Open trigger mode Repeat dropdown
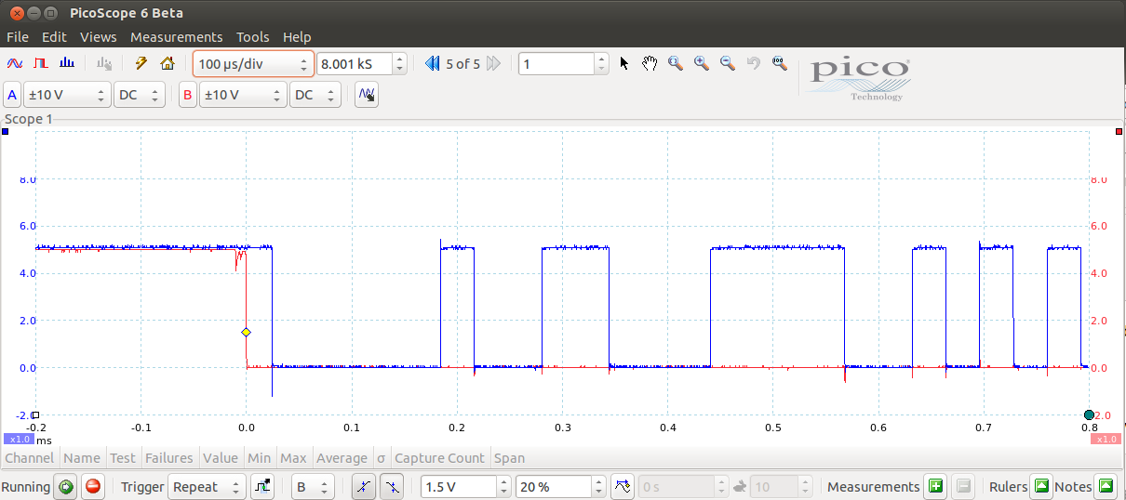Screen dimensions: 1126x500 (x=208, y=486)
